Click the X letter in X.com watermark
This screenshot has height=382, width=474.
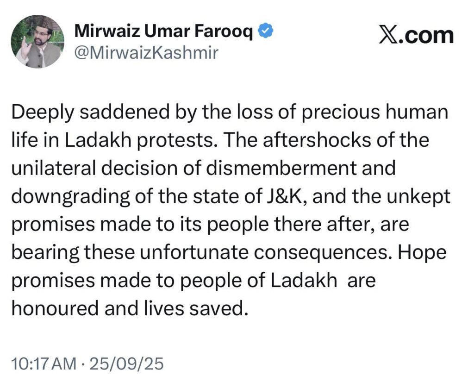click(x=387, y=36)
